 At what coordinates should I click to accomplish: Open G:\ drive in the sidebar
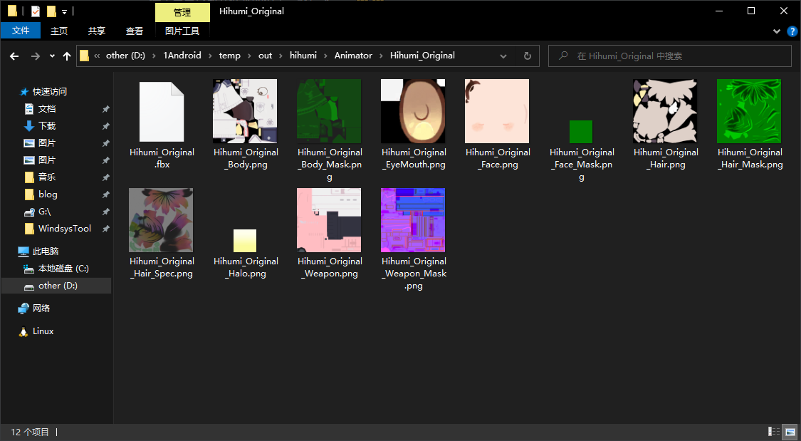(x=44, y=212)
